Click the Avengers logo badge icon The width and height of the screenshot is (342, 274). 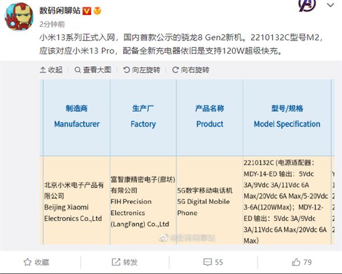tap(307, 5)
